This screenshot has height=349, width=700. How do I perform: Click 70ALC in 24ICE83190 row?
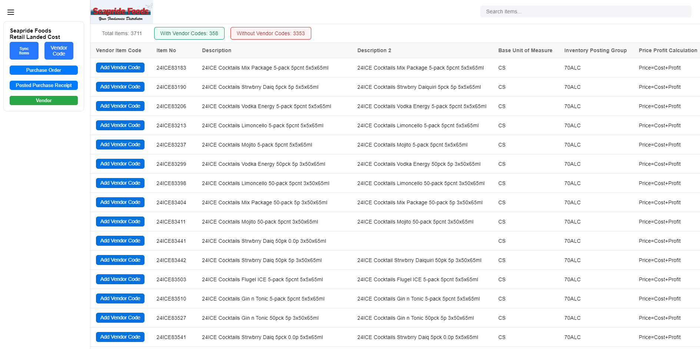coord(573,87)
